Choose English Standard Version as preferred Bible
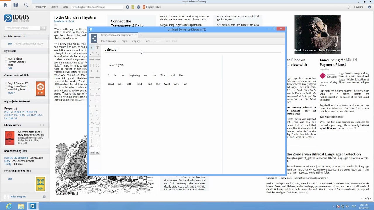This screenshot has height=210, width=374. (x=6, y=83)
